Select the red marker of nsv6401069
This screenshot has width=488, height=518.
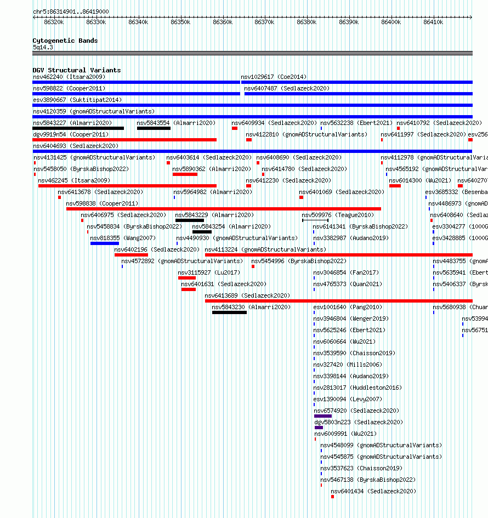pyautogui.click(x=301, y=197)
